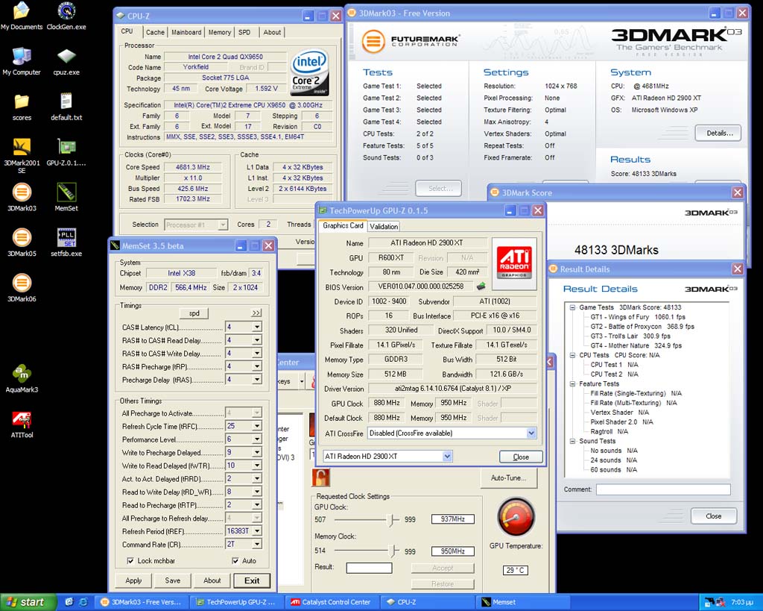The width and height of the screenshot is (763, 611).
Task: Switch to Catalyst Control Center taskbar button
Action: [x=332, y=602]
